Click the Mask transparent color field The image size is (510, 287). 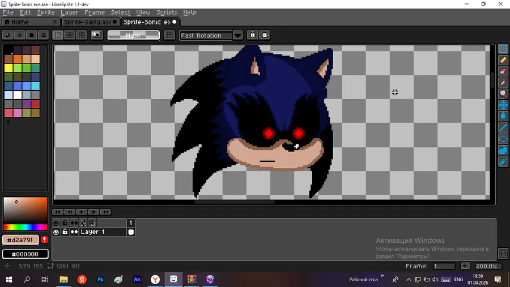[133, 35]
